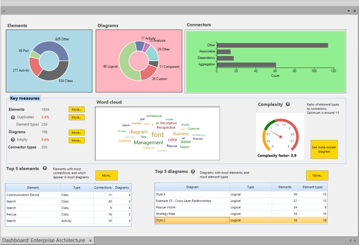
Task: Select the highlighted Style 2 diagram row
Action: (241, 220)
